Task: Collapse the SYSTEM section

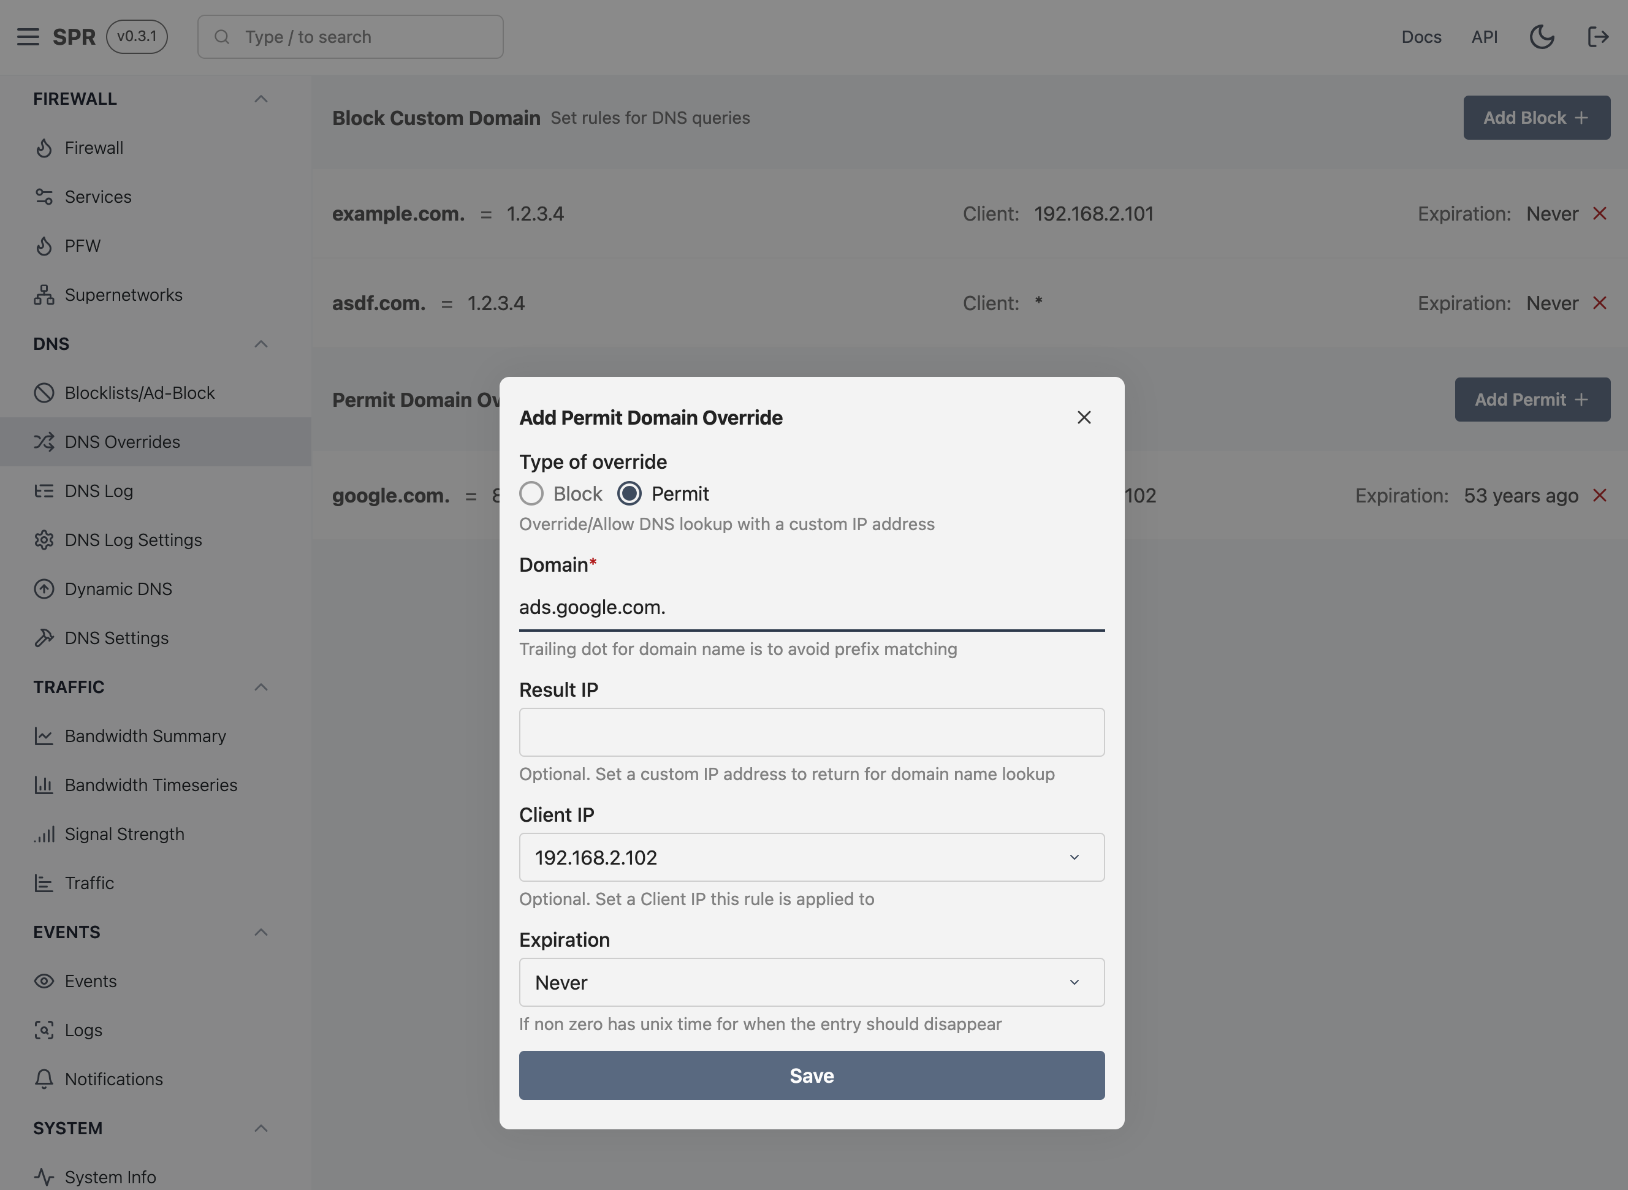Action: tap(261, 1127)
